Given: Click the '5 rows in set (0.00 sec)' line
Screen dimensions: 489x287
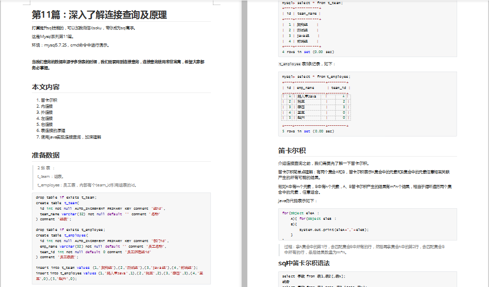Looking at the screenshot, I should click(x=308, y=131).
